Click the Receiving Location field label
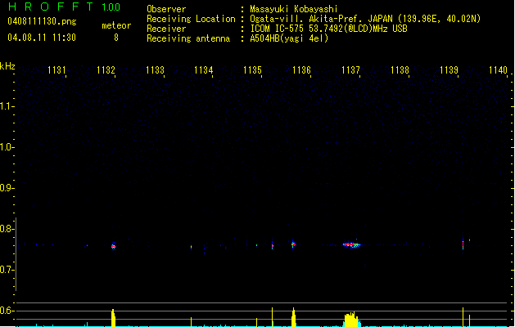Screen dimensions: 515x327 coord(191,19)
